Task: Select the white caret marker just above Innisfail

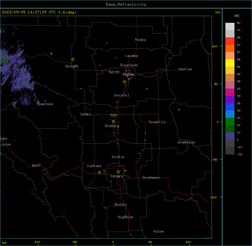Action: pyautogui.click(x=126, y=85)
